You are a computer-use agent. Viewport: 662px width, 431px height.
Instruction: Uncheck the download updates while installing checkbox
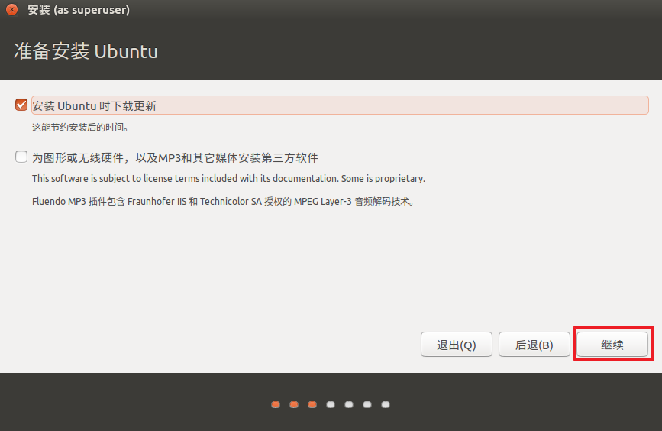click(21, 105)
